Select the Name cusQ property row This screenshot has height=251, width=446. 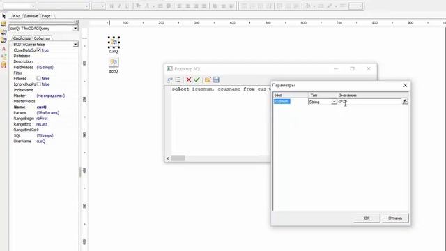pyautogui.click(x=44, y=107)
